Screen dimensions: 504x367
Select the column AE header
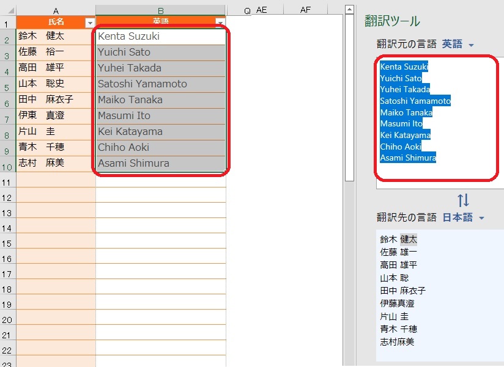(x=261, y=10)
